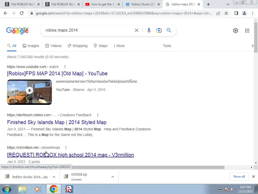
Task: Open File Explorer from taskbar
Action: pos(22,189)
